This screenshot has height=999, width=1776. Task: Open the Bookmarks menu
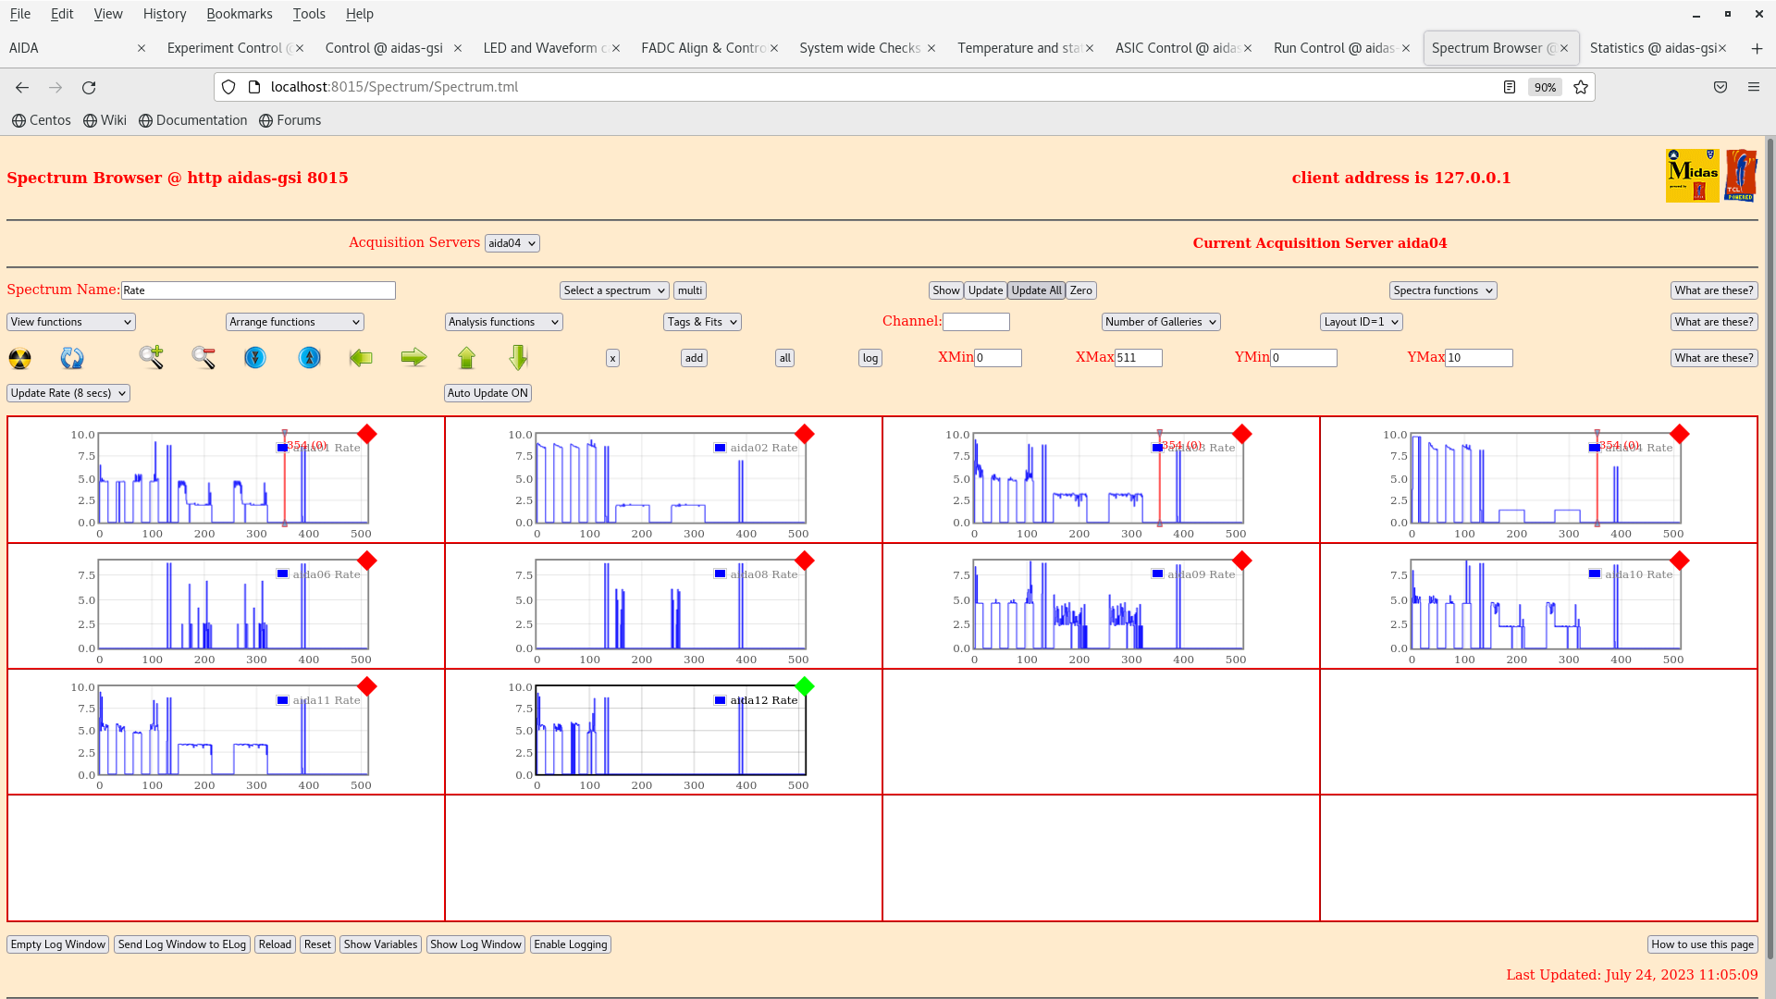(x=239, y=14)
